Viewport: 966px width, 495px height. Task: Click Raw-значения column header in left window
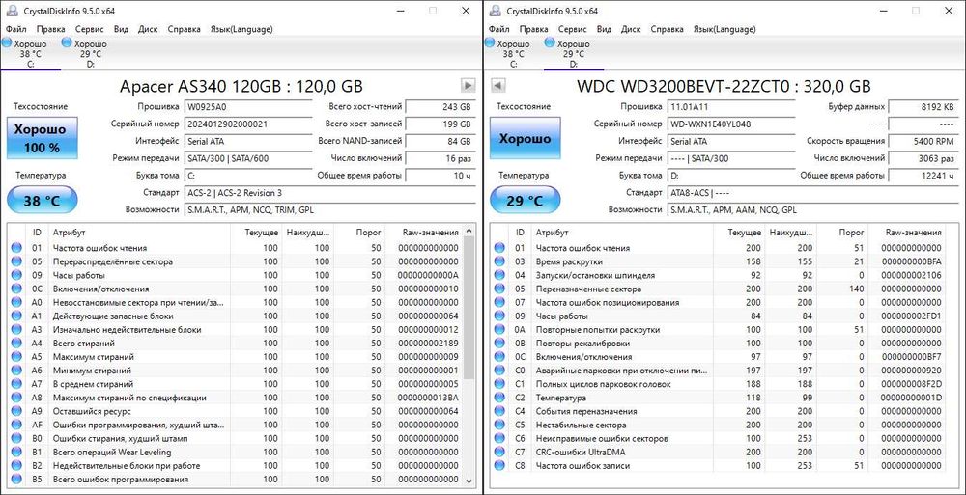tap(431, 233)
